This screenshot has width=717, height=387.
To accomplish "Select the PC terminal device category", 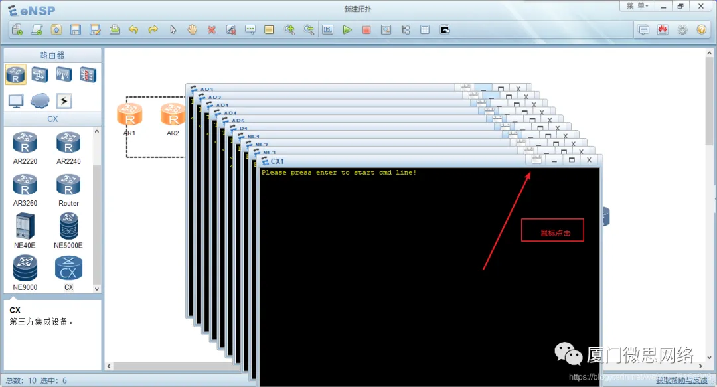I will [x=15, y=101].
